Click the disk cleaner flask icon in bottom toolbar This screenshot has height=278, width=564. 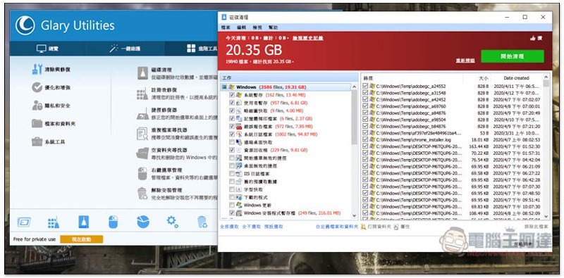(x=83, y=222)
